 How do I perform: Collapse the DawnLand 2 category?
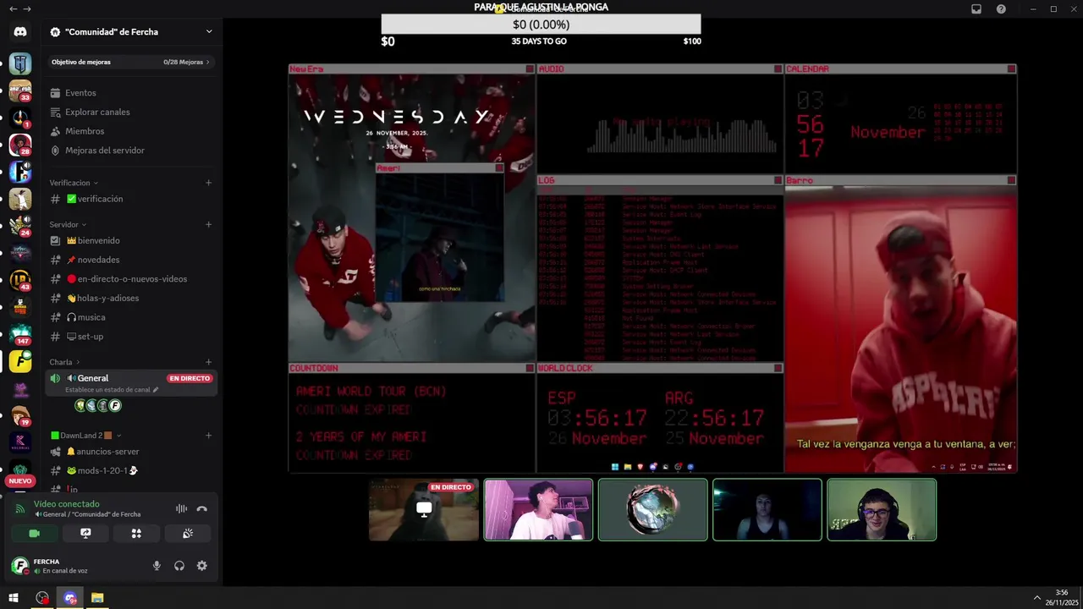[x=85, y=436]
